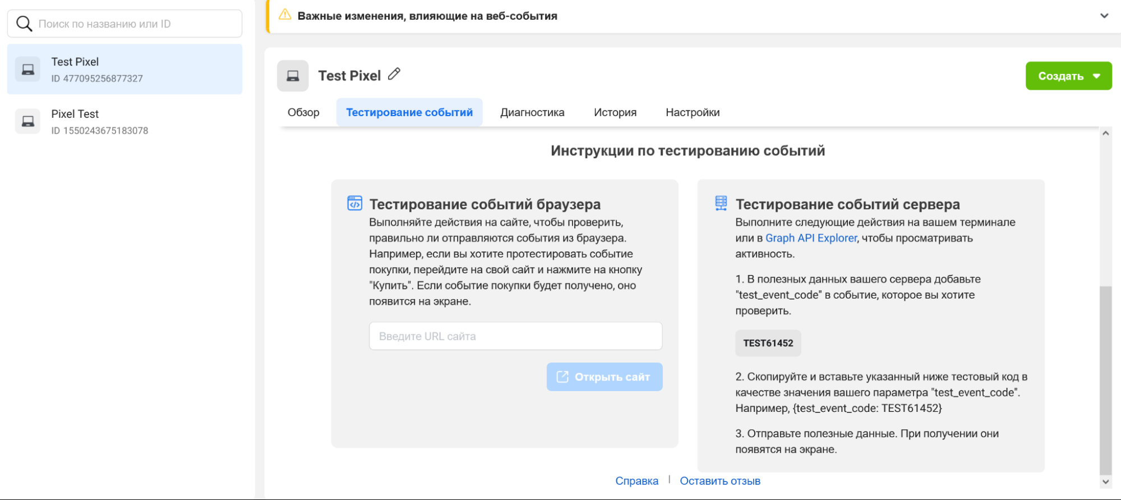1121x500 pixels.
Task: Click the Открыть сайт button
Action: (605, 377)
